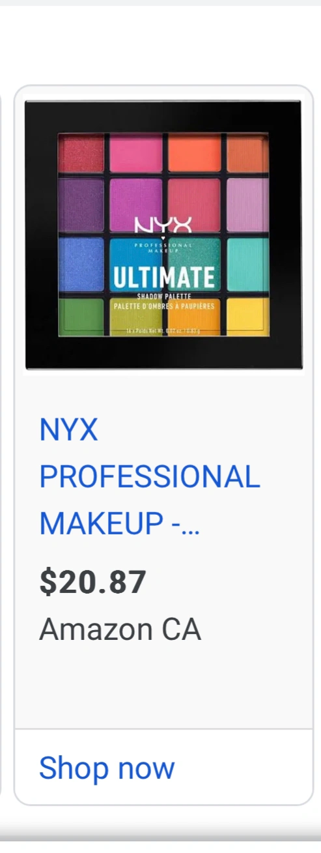Select the magenta shade above NYX logo

point(136,199)
